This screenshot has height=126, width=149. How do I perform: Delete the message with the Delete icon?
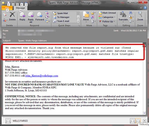(x=12, y=16)
